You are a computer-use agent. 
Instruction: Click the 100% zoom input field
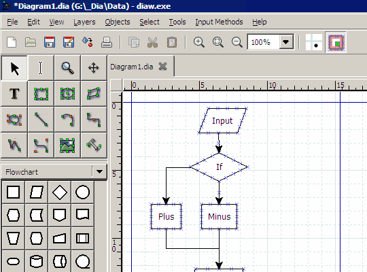[x=263, y=42]
